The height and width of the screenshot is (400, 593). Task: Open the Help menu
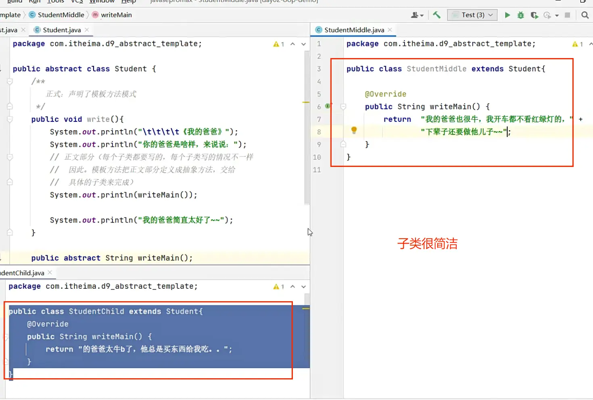click(x=129, y=2)
